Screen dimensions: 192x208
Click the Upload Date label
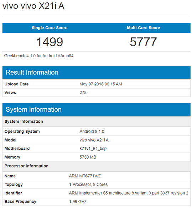(16, 84)
